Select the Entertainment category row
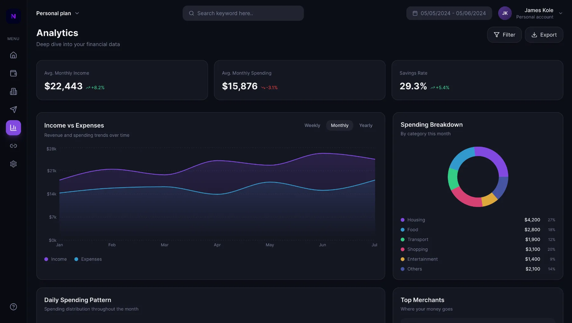 pyautogui.click(x=478, y=259)
